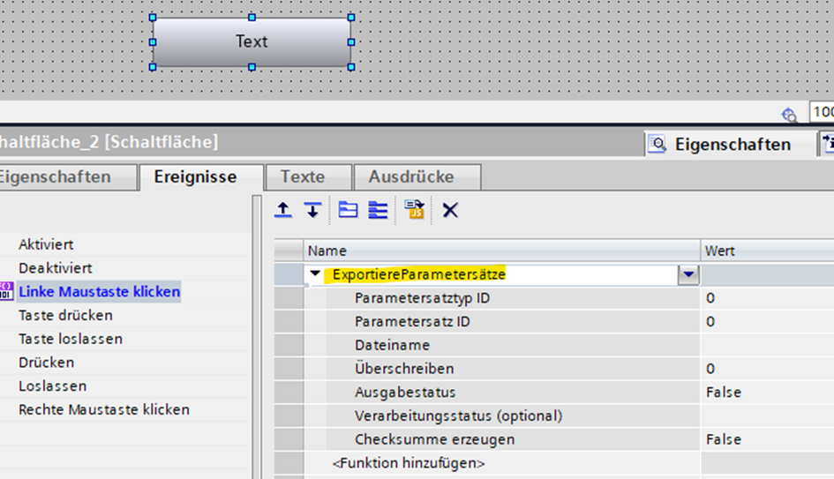The height and width of the screenshot is (479, 834).
Task: Click the collapse-all folder icon in toolbar
Action: click(x=348, y=210)
